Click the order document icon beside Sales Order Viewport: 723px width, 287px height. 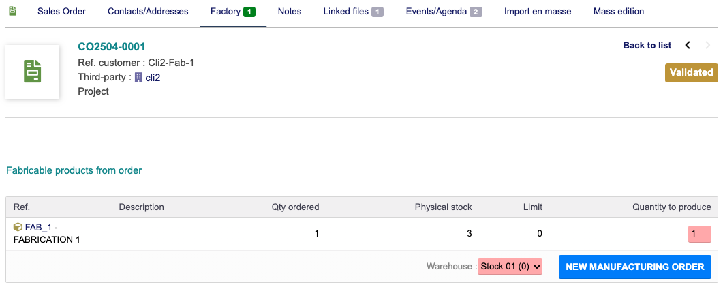pos(12,11)
